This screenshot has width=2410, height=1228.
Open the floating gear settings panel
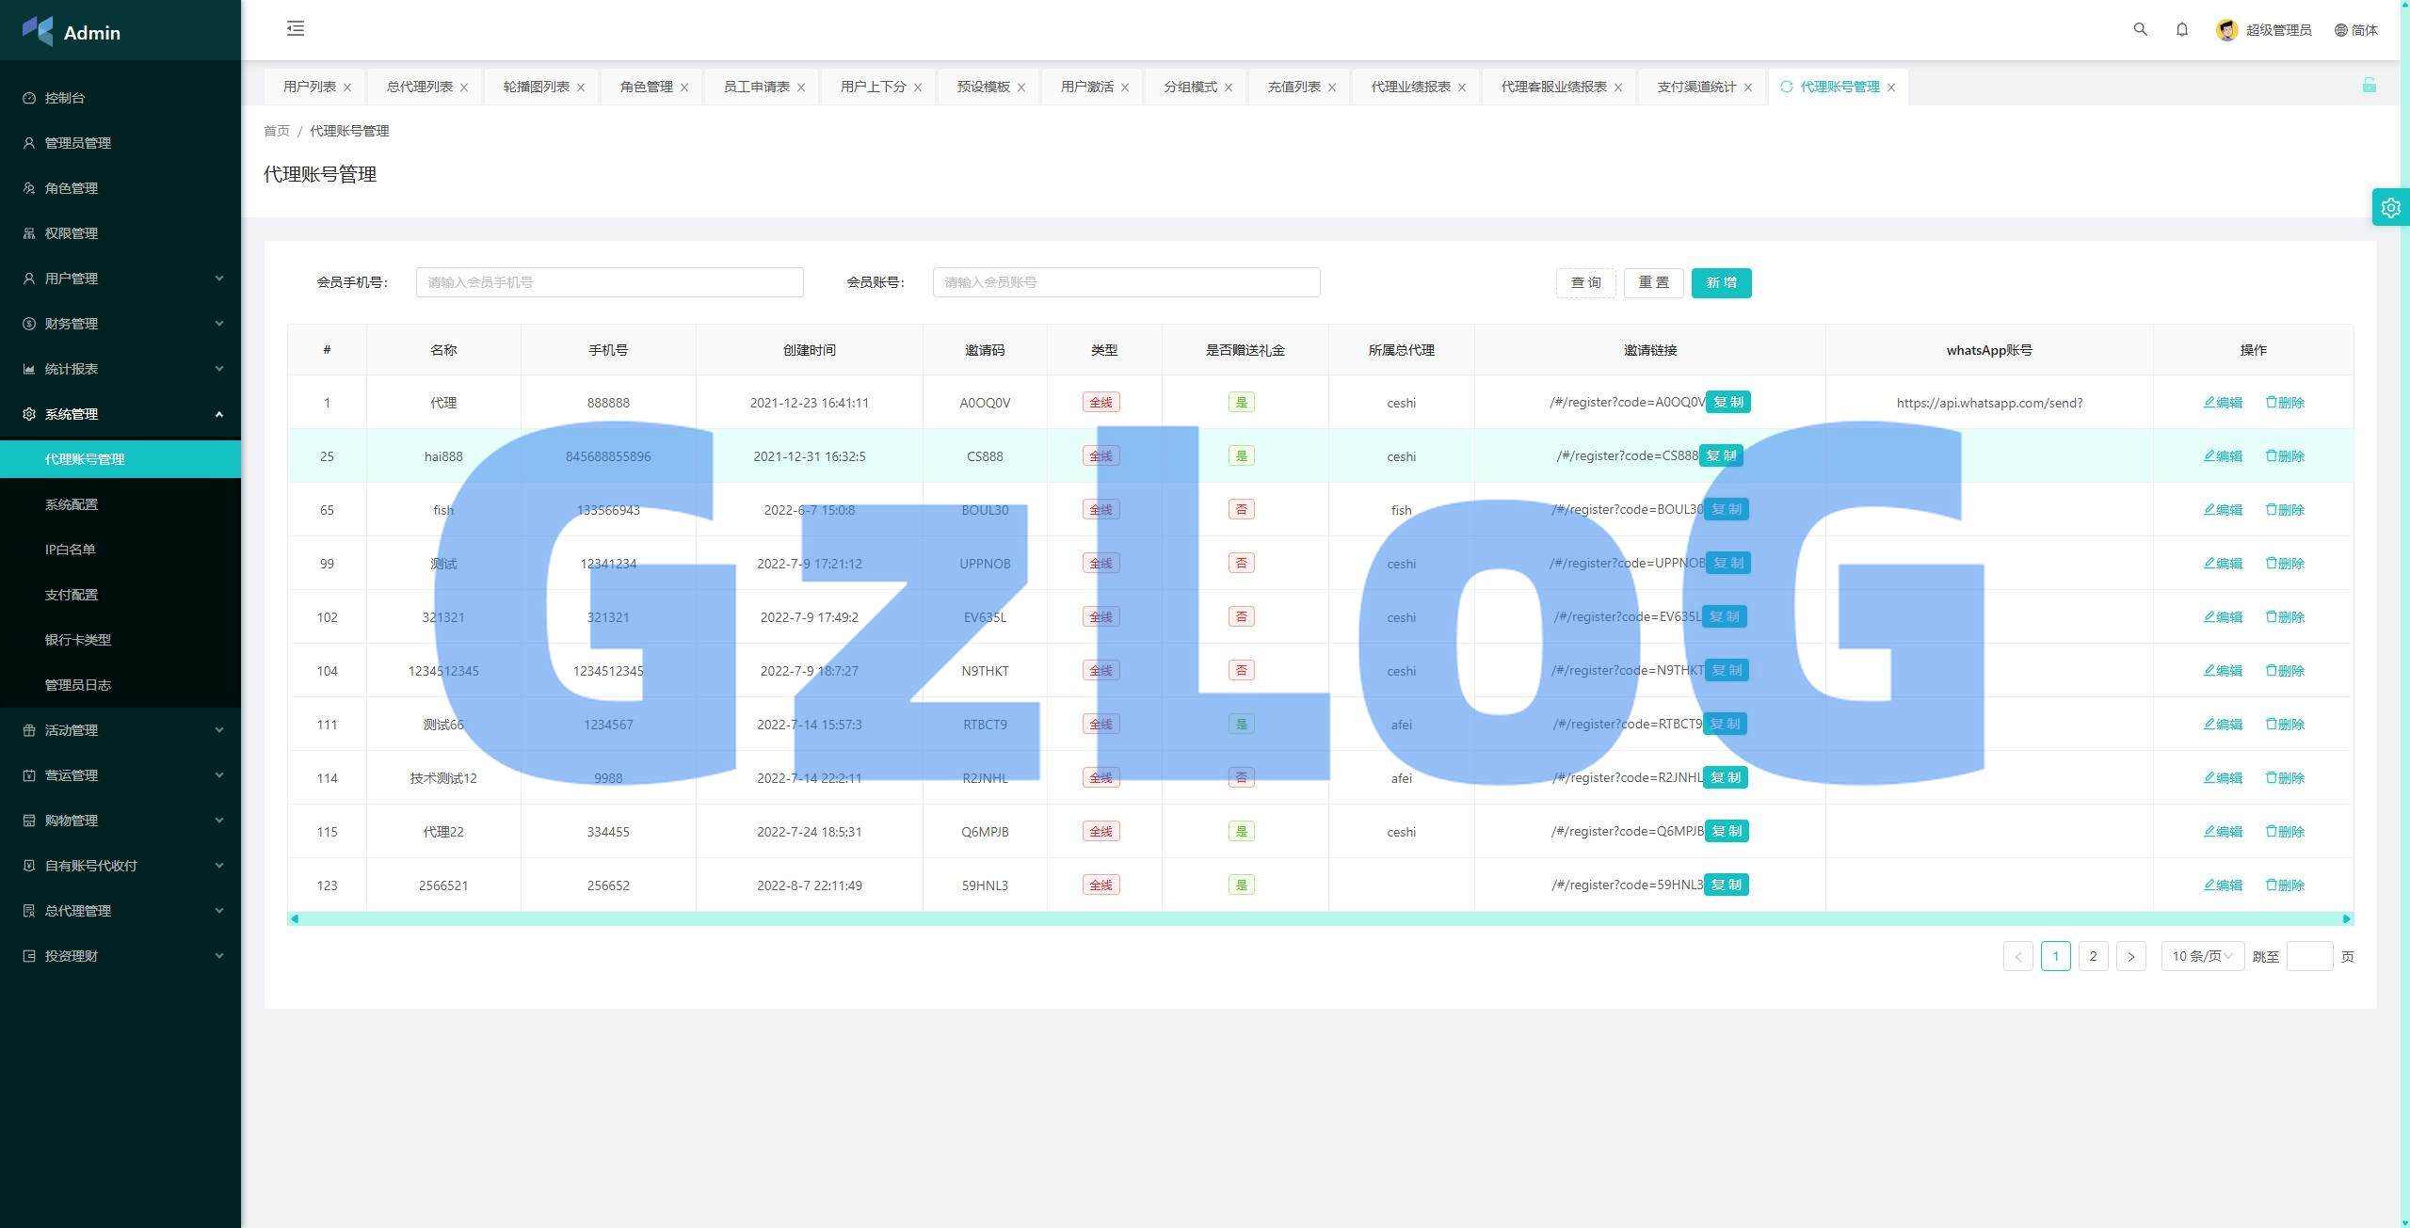(2390, 207)
